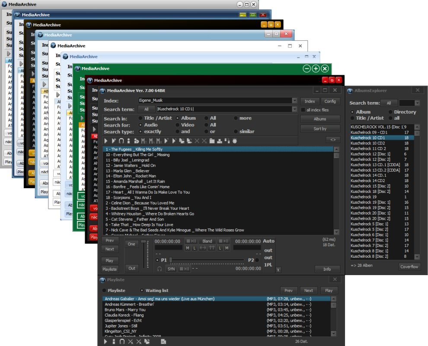Click print icon in main toolbar

click(x=220, y=141)
